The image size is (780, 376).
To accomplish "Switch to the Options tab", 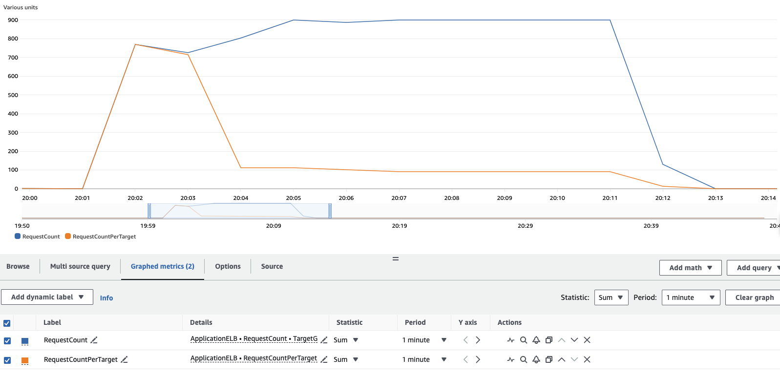I will pyautogui.click(x=228, y=266).
